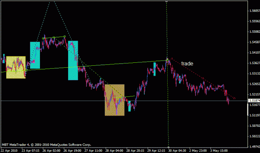Screen dimensions: 260x153
Task: Click the 22 Apr 2010 date label
Action: [10, 151]
